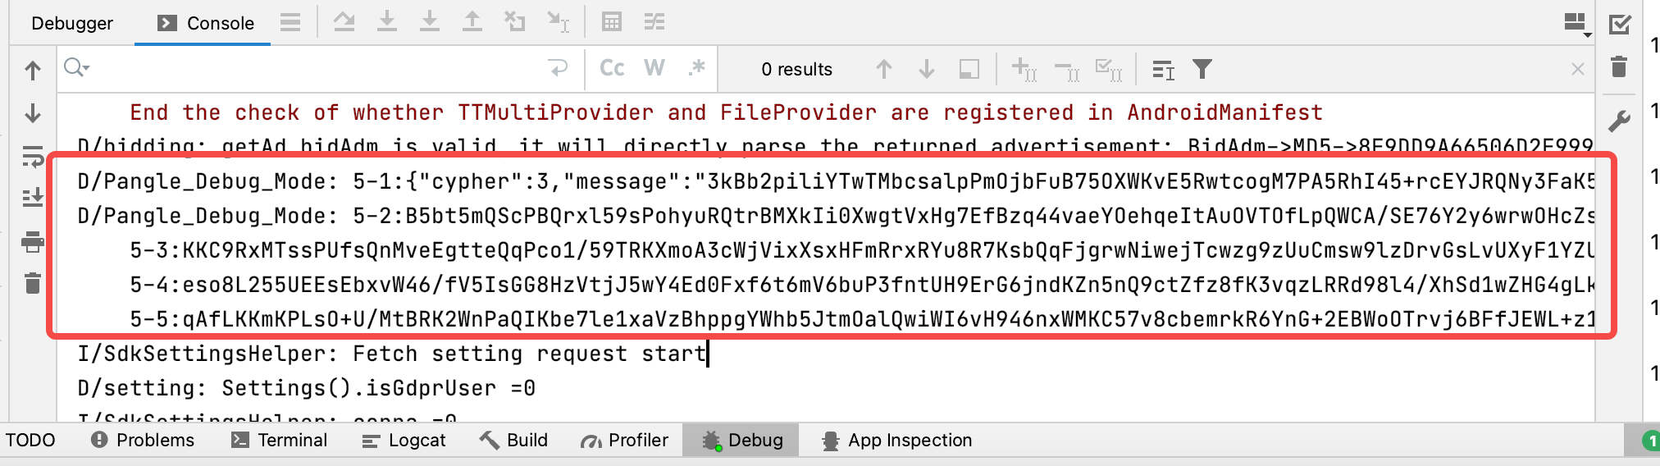Clear console with left trash icon
Viewport: 1660px width, 466px height.
[x=33, y=284]
